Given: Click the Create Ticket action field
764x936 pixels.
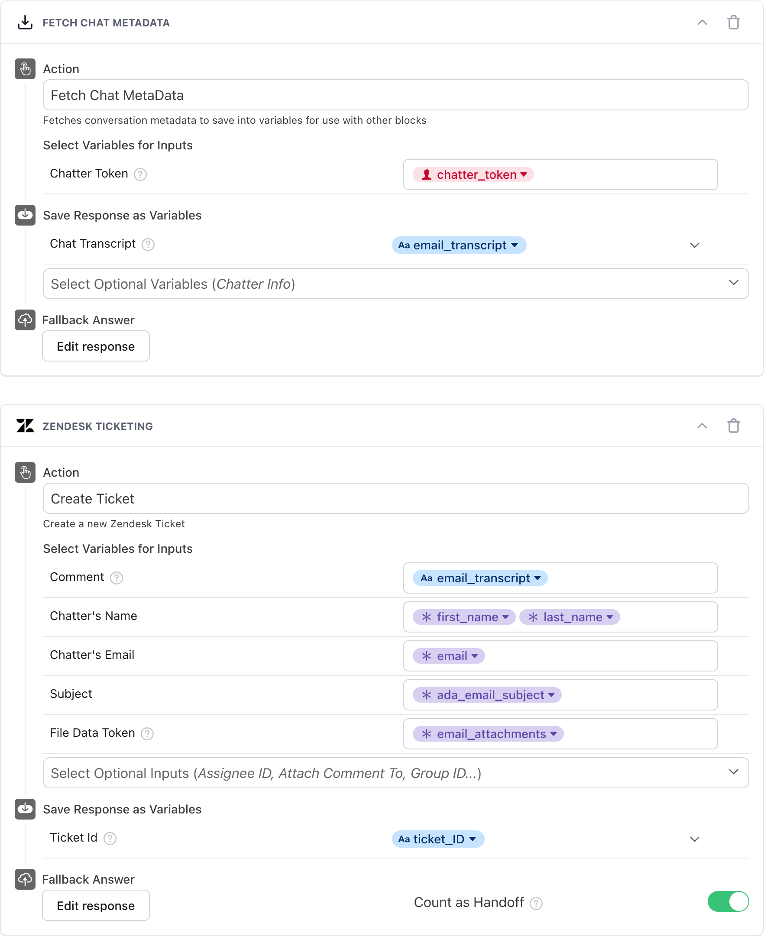Looking at the screenshot, I should coord(396,498).
